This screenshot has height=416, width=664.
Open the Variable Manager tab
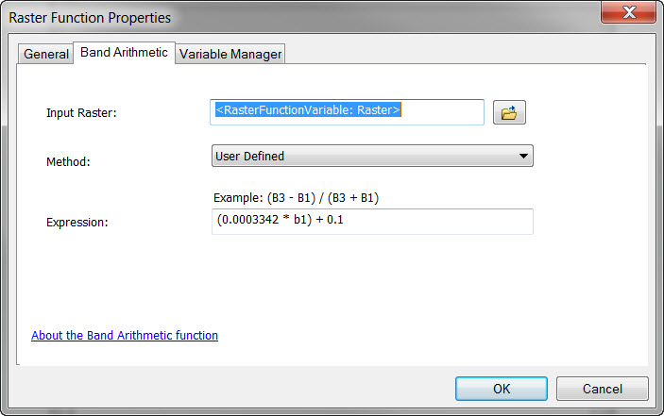[230, 54]
